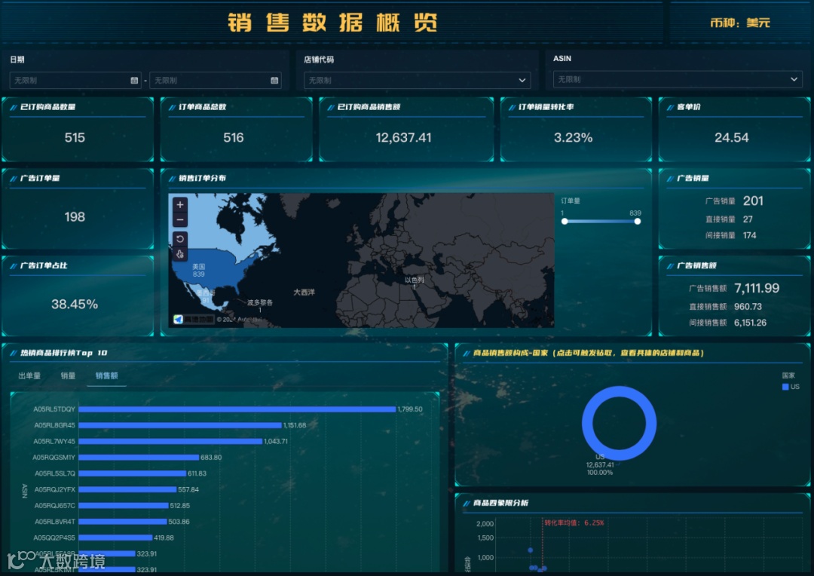Switch to the 销量 tab
Image resolution: width=814 pixels, height=576 pixels.
point(68,375)
